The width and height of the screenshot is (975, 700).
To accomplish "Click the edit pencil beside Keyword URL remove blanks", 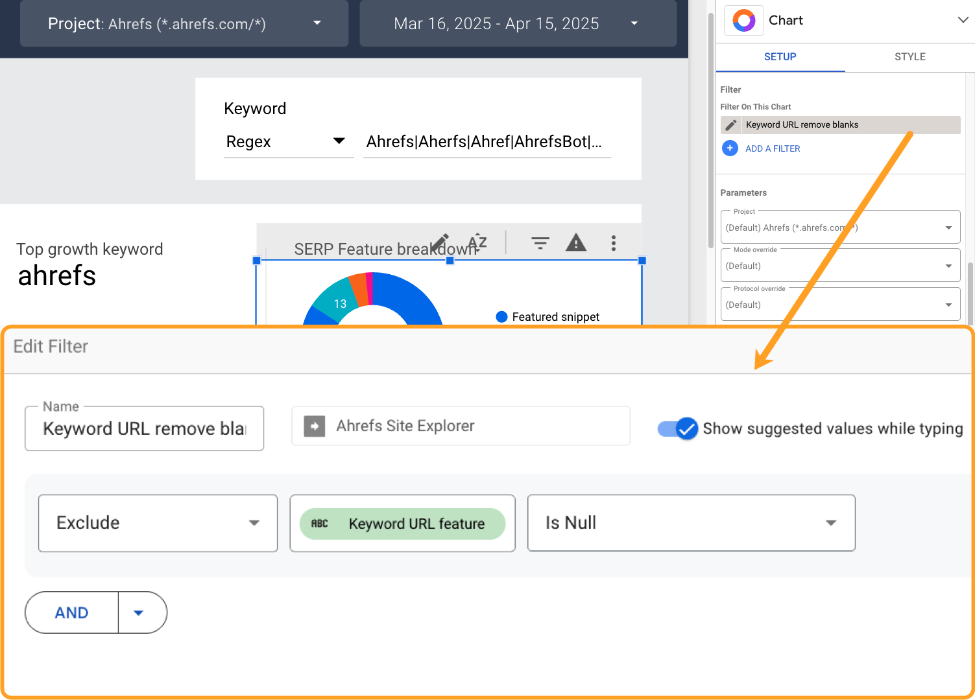I will (x=730, y=124).
